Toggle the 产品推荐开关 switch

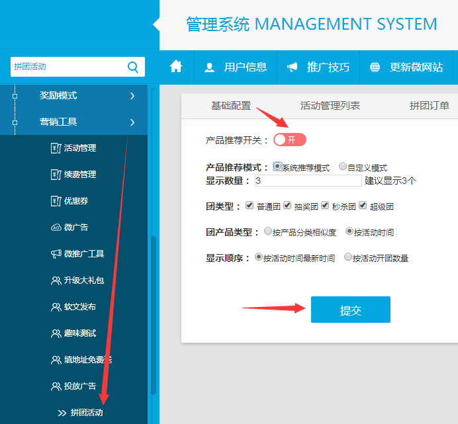[290, 140]
